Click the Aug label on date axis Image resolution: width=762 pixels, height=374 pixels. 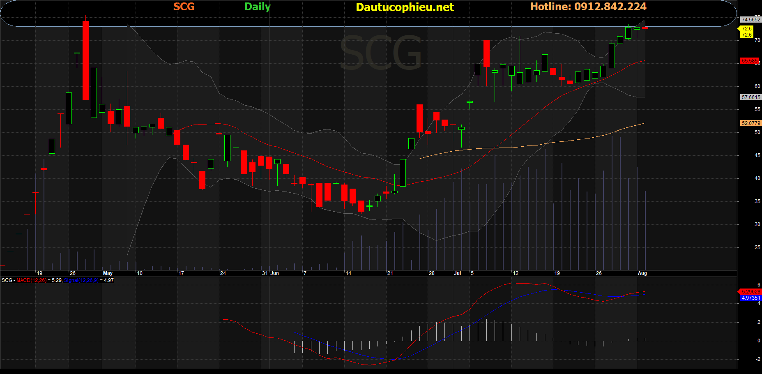click(642, 273)
